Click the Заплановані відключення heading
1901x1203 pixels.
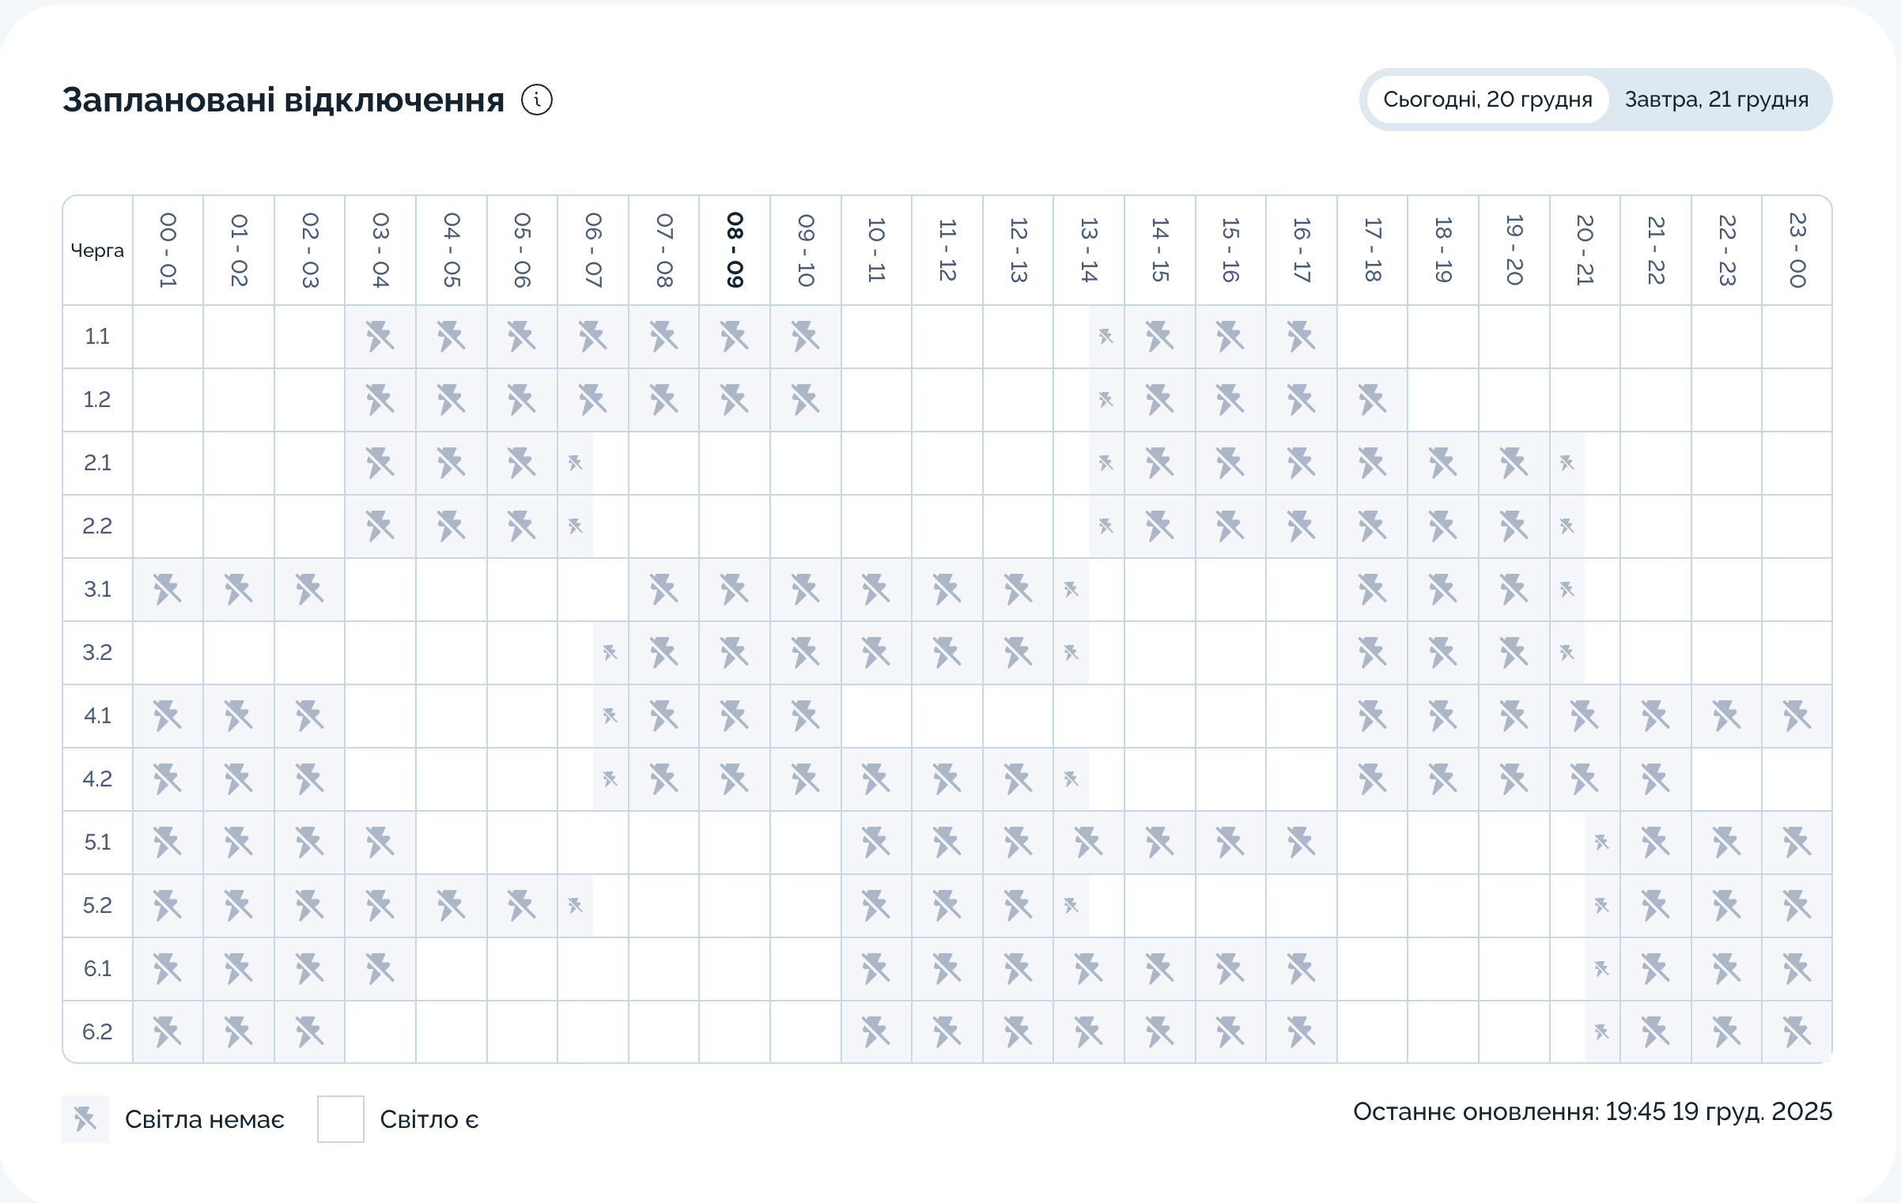[x=283, y=100]
